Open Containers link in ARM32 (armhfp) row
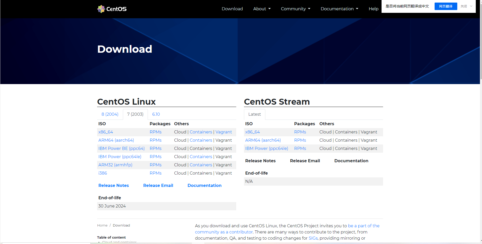The width and height of the screenshot is (482, 244). [x=201, y=165]
